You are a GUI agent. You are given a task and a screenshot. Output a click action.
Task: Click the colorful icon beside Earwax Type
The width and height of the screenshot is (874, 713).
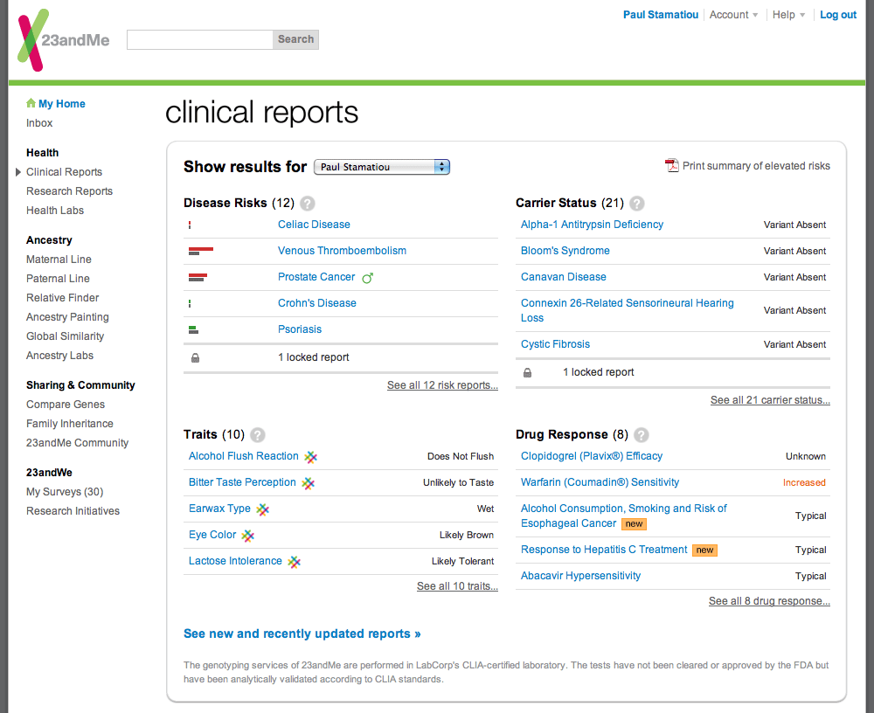tap(263, 509)
